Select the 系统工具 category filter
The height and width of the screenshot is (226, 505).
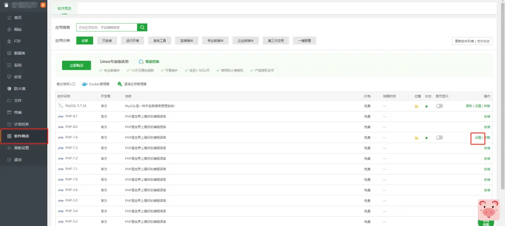(159, 40)
